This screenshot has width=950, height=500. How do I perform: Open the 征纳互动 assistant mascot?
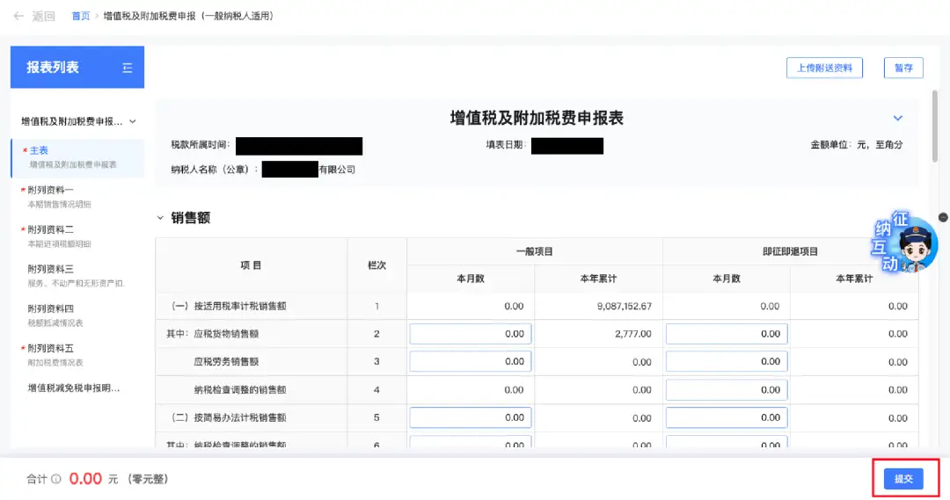(906, 243)
